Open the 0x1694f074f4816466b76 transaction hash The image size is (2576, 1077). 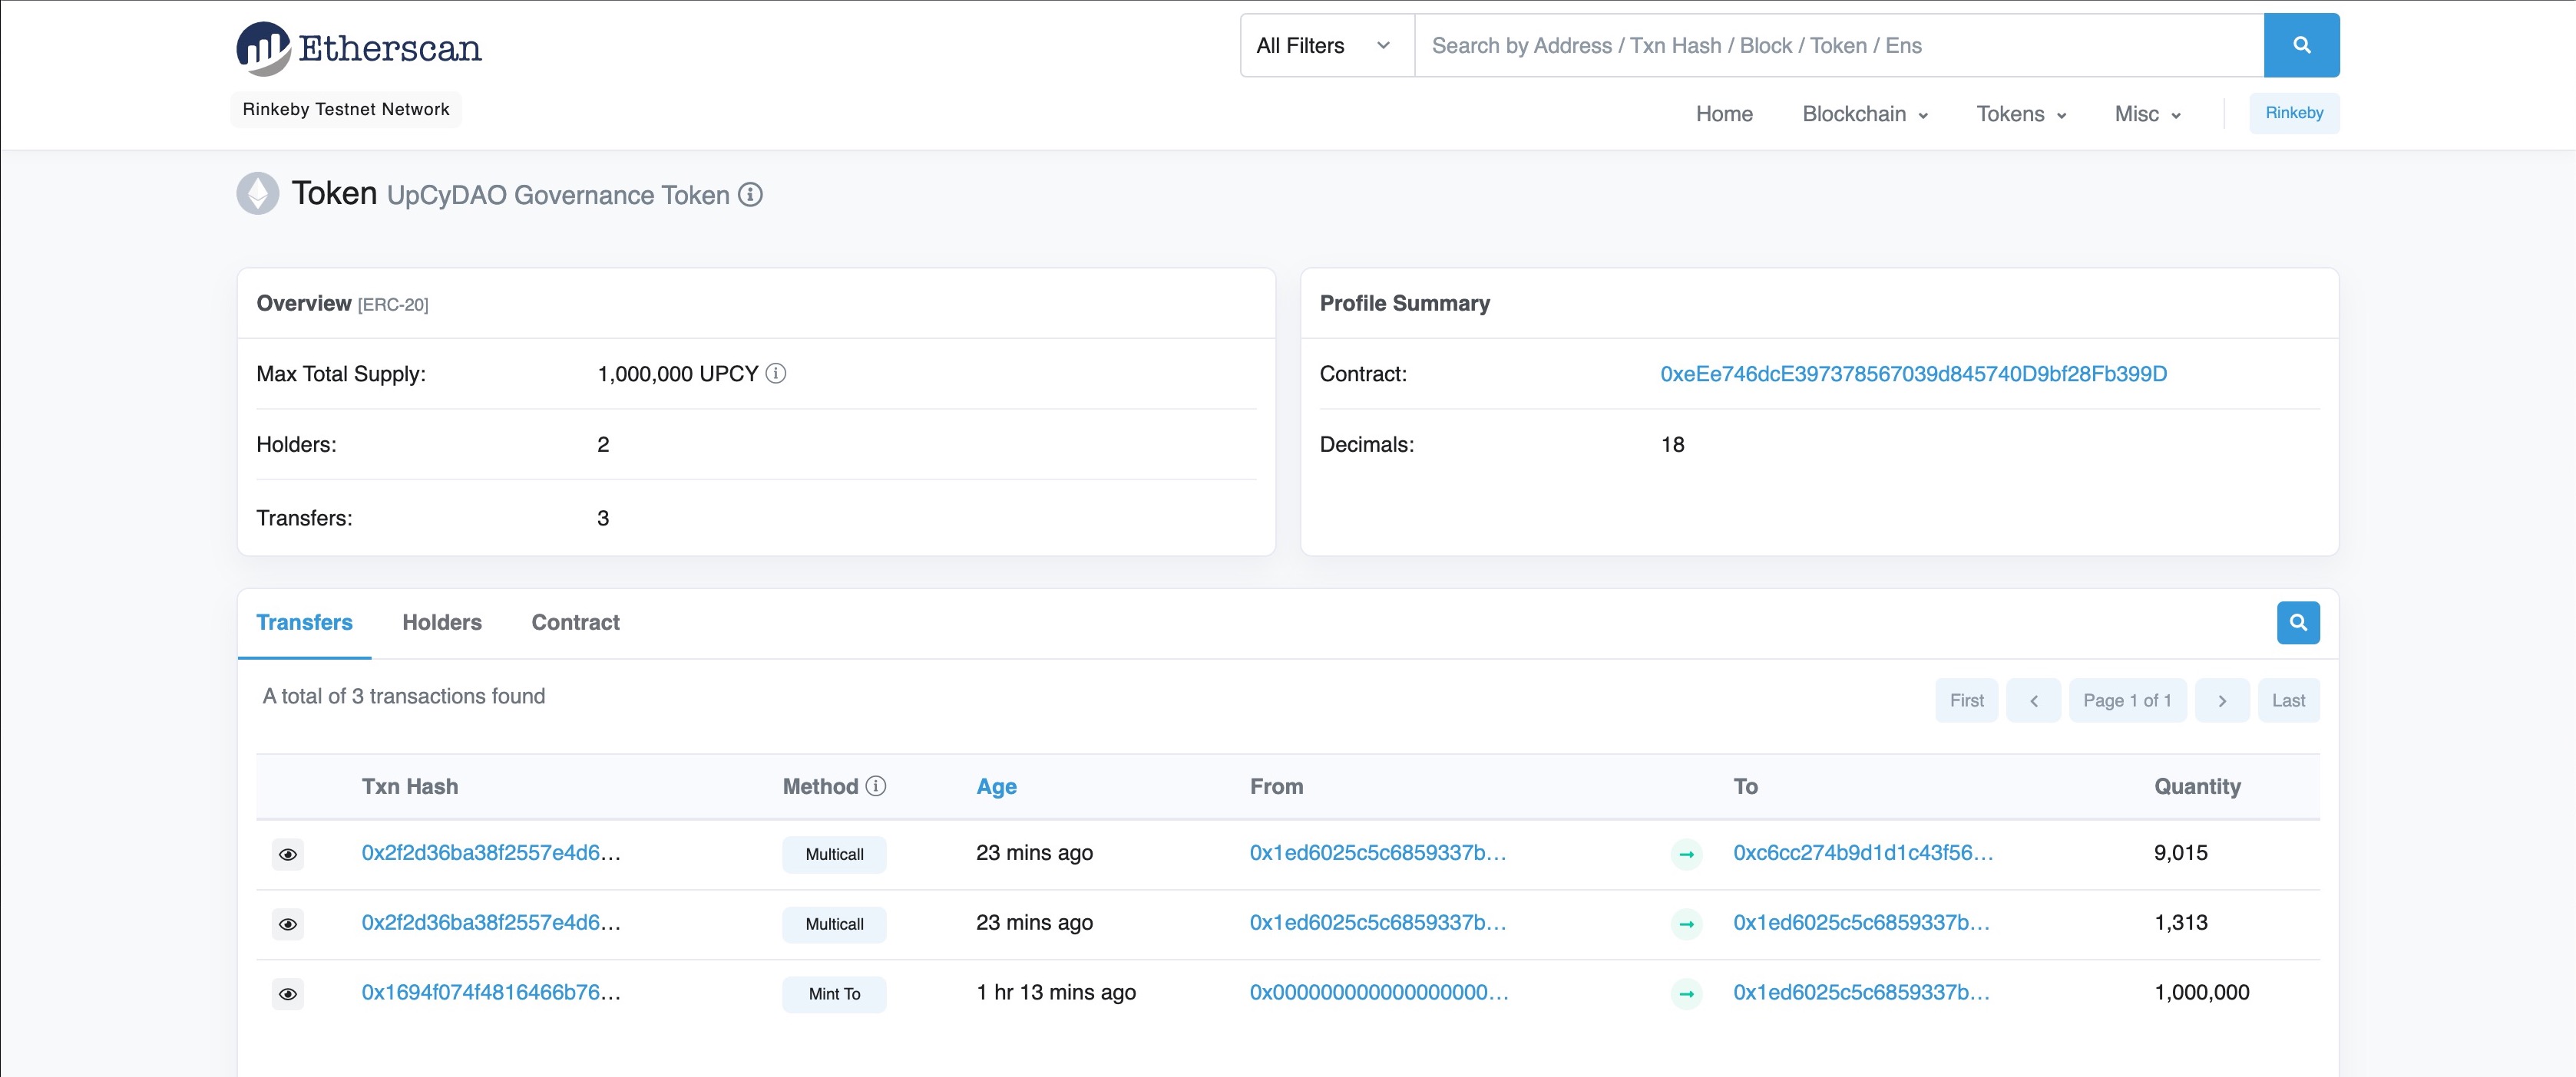coord(490,992)
